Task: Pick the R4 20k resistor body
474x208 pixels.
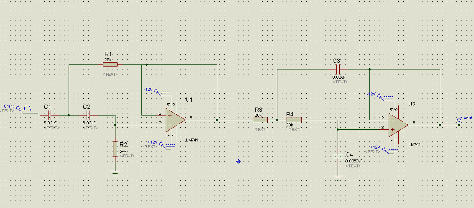Action: pyautogui.click(x=293, y=120)
